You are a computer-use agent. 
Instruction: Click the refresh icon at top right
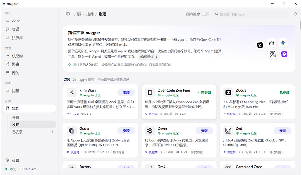295,14
